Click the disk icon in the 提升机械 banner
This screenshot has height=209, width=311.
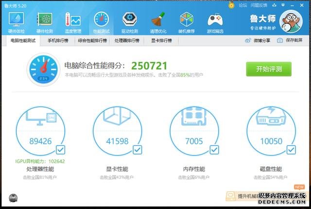tap(230, 196)
